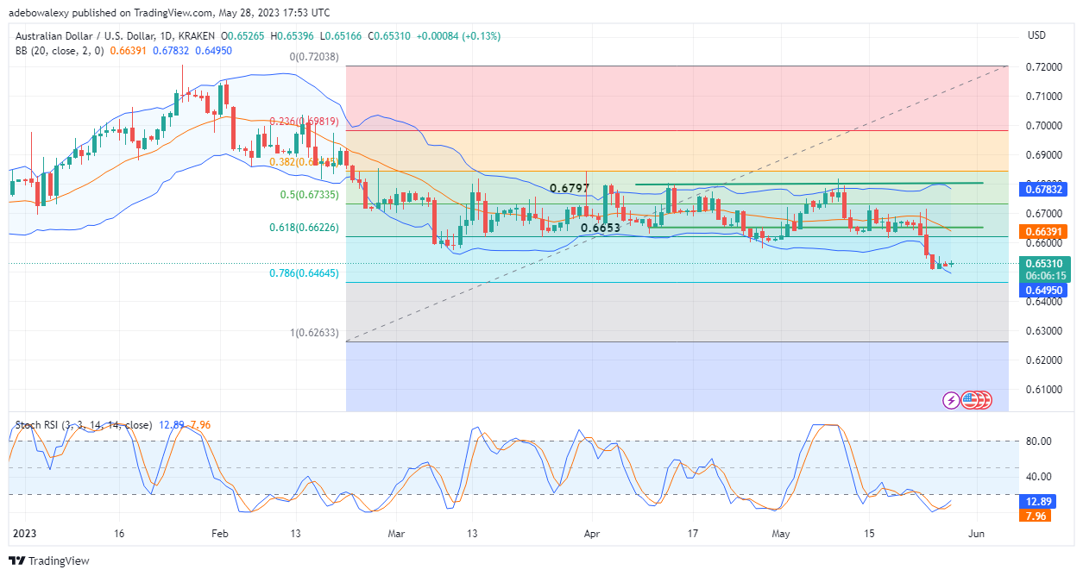Click the 0.67832 blue price label on axis
The height and width of the screenshot is (576, 1083).
tap(1044, 188)
